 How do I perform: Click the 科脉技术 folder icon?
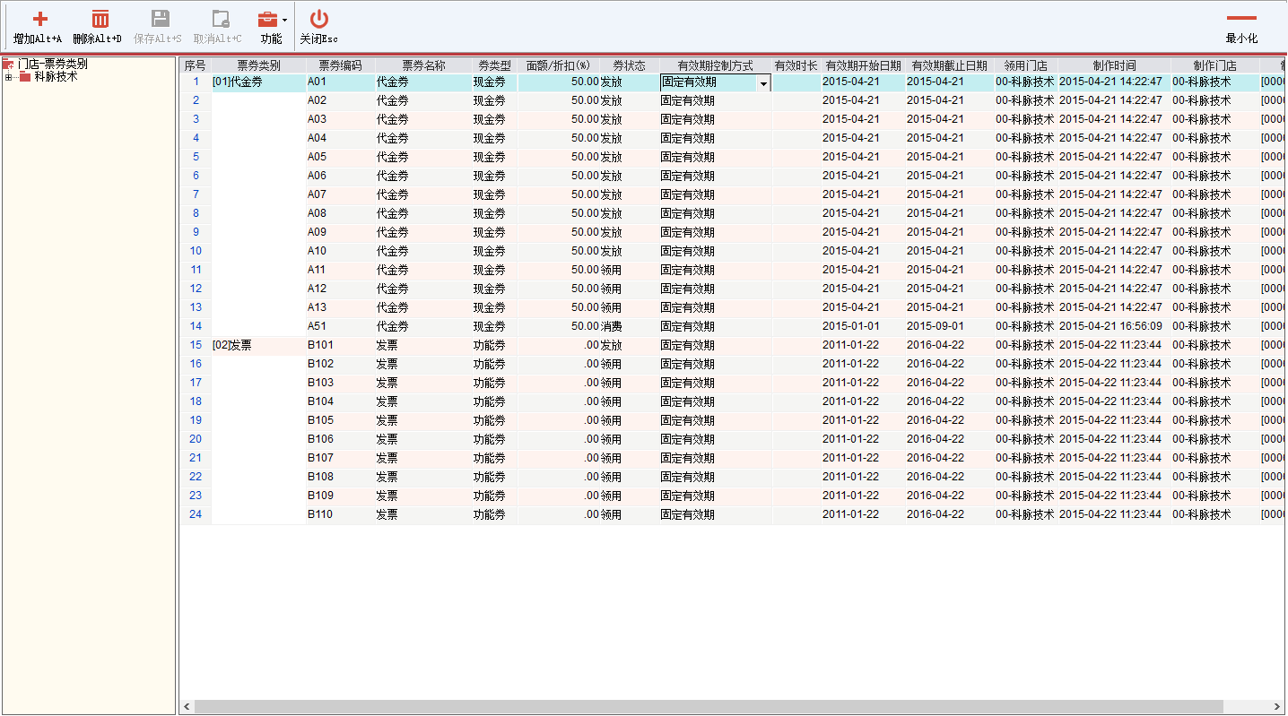coord(25,77)
